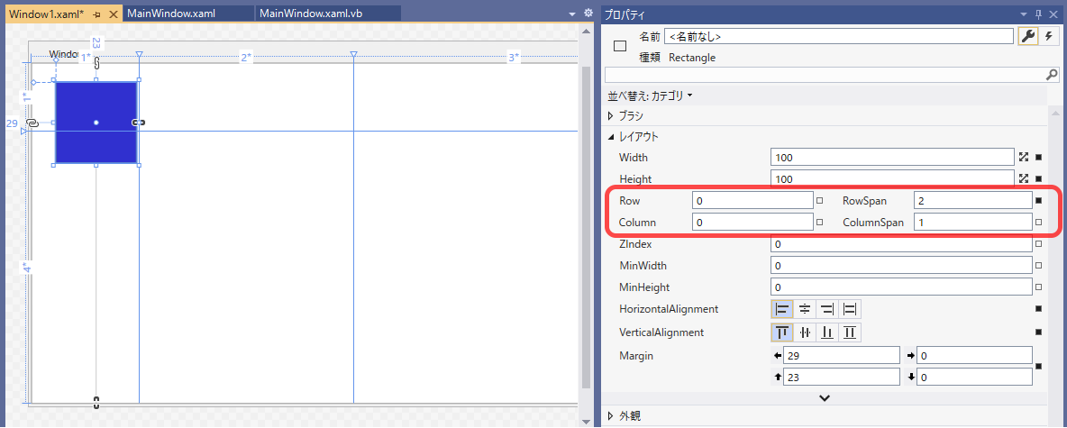Click the Width value field
Viewport: 1067px width, 428px height.
[893, 157]
